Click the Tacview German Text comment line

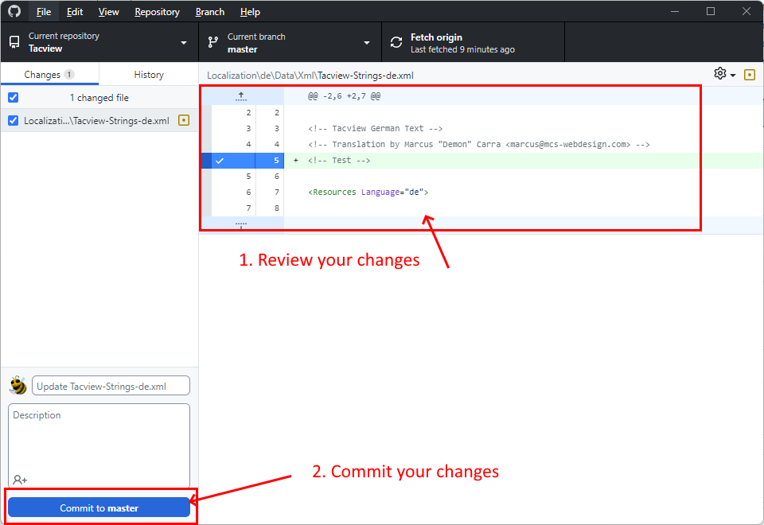pyautogui.click(x=375, y=129)
